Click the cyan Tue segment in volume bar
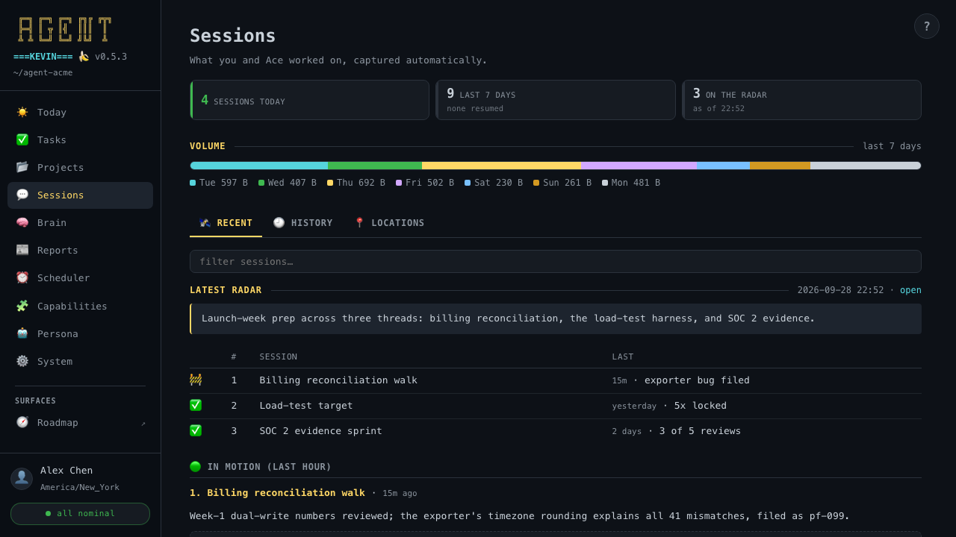 (x=258, y=166)
